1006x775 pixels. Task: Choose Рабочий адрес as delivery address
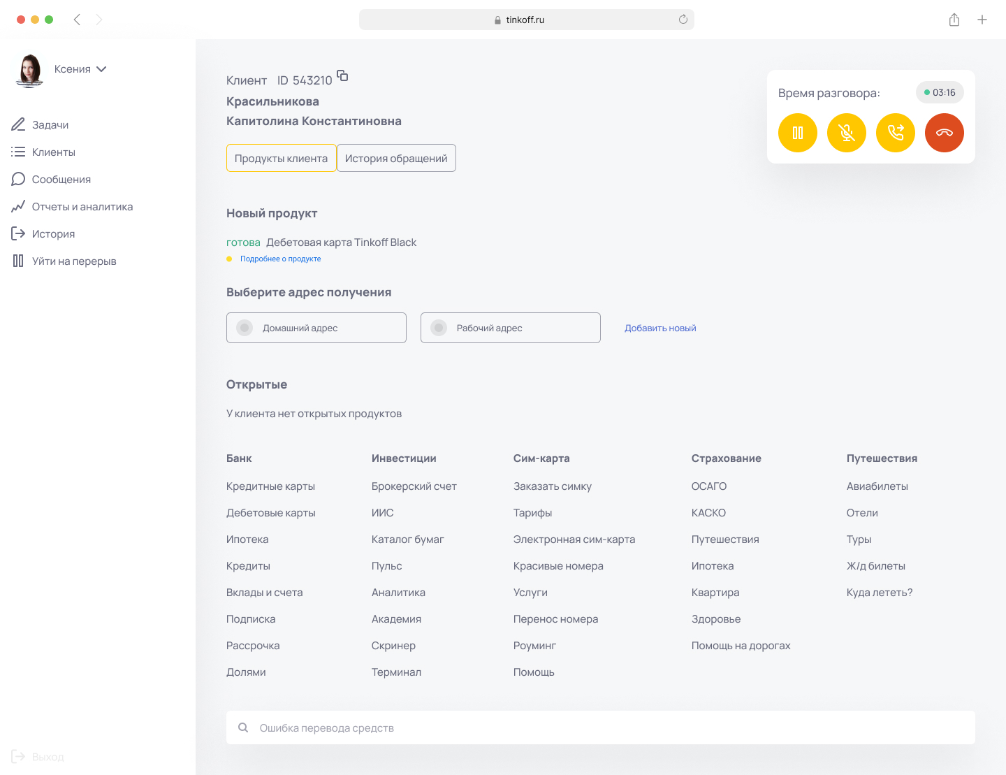coord(439,328)
